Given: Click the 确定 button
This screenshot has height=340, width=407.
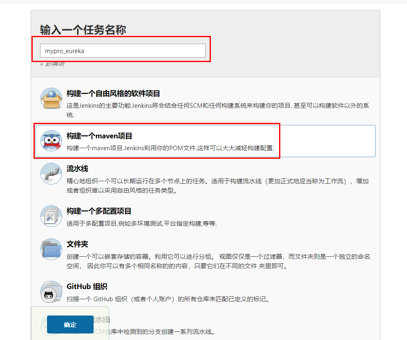Looking at the screenshot, I should [70, 324].
